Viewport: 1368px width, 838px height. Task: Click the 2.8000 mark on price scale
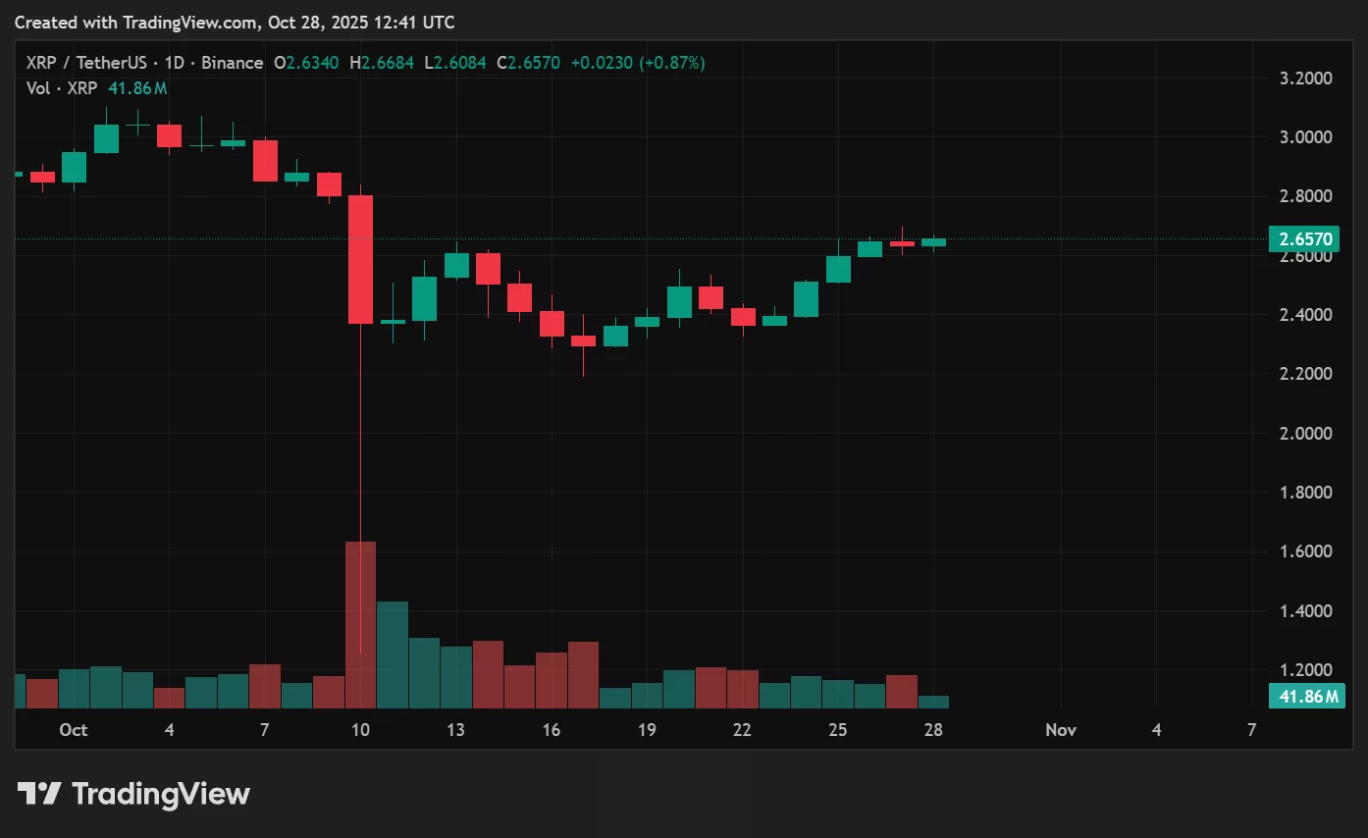pos(1305,196)
